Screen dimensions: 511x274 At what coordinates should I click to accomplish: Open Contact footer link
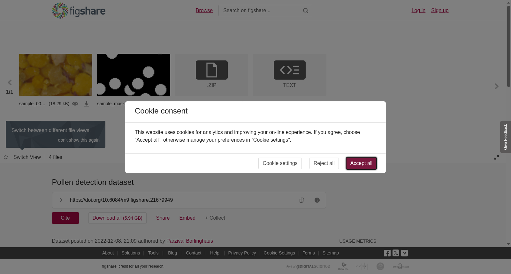pos(194,253)
